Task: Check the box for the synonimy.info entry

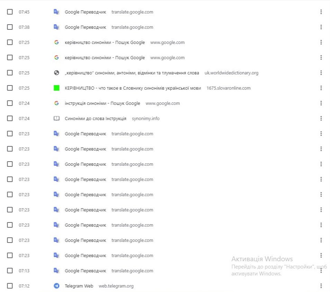Action: click(10, 118)
